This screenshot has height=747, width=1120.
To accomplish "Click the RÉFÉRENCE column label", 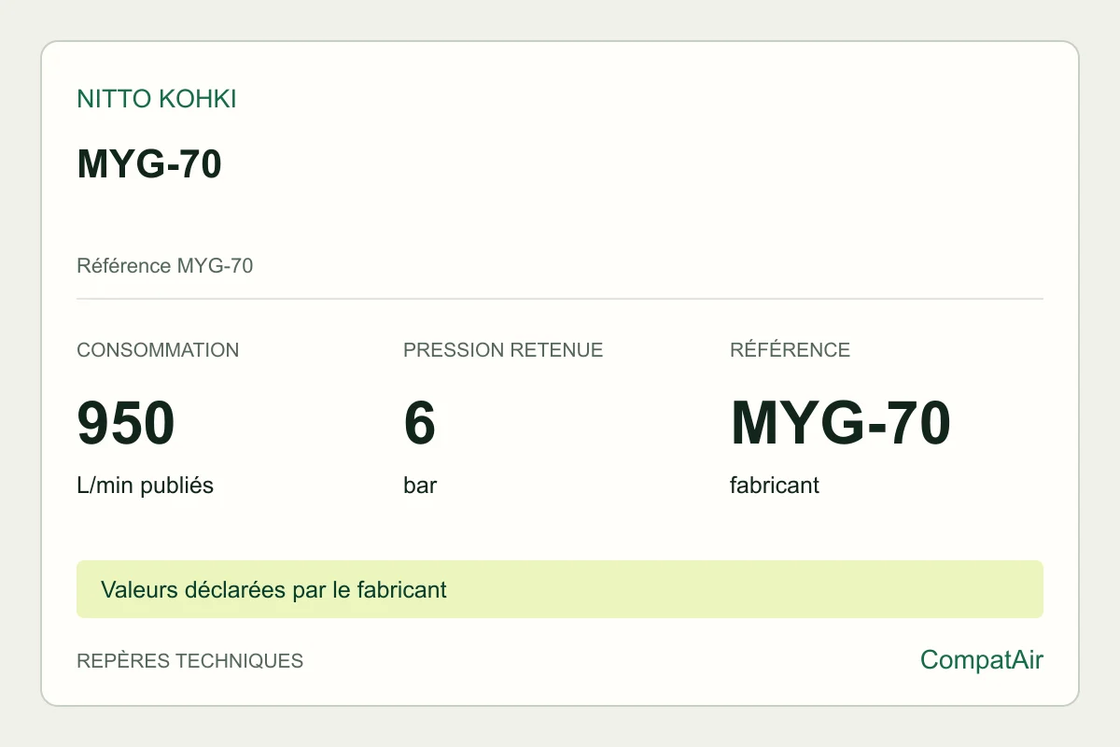I will [790, 350].
